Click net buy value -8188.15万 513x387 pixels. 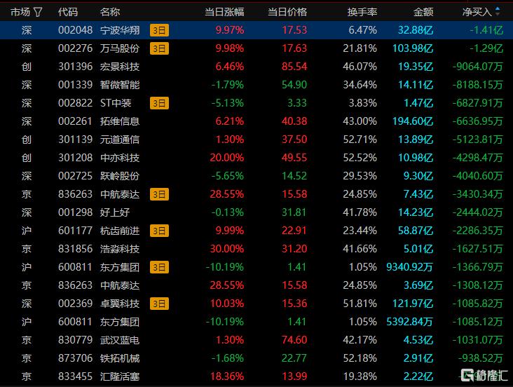tap(478, 85)
